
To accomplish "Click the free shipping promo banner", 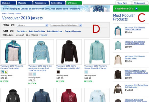I will [55, 9].
